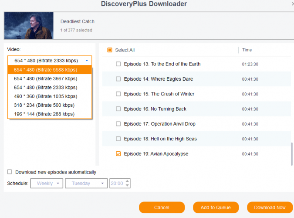This screenshot has height=218, width=294.
Task: Click the Time column header
Action: [247, 50]
